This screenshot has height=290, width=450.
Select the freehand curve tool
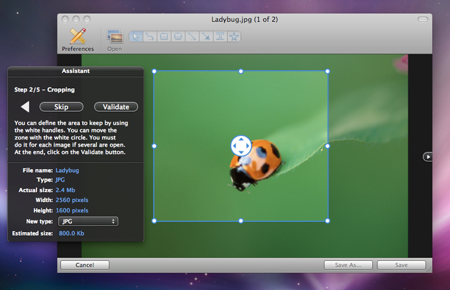tap(150, 37)
